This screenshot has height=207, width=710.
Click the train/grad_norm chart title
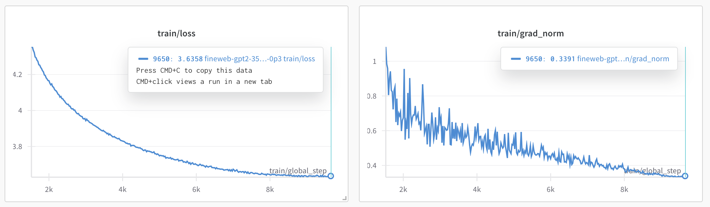tap(531, 33)
